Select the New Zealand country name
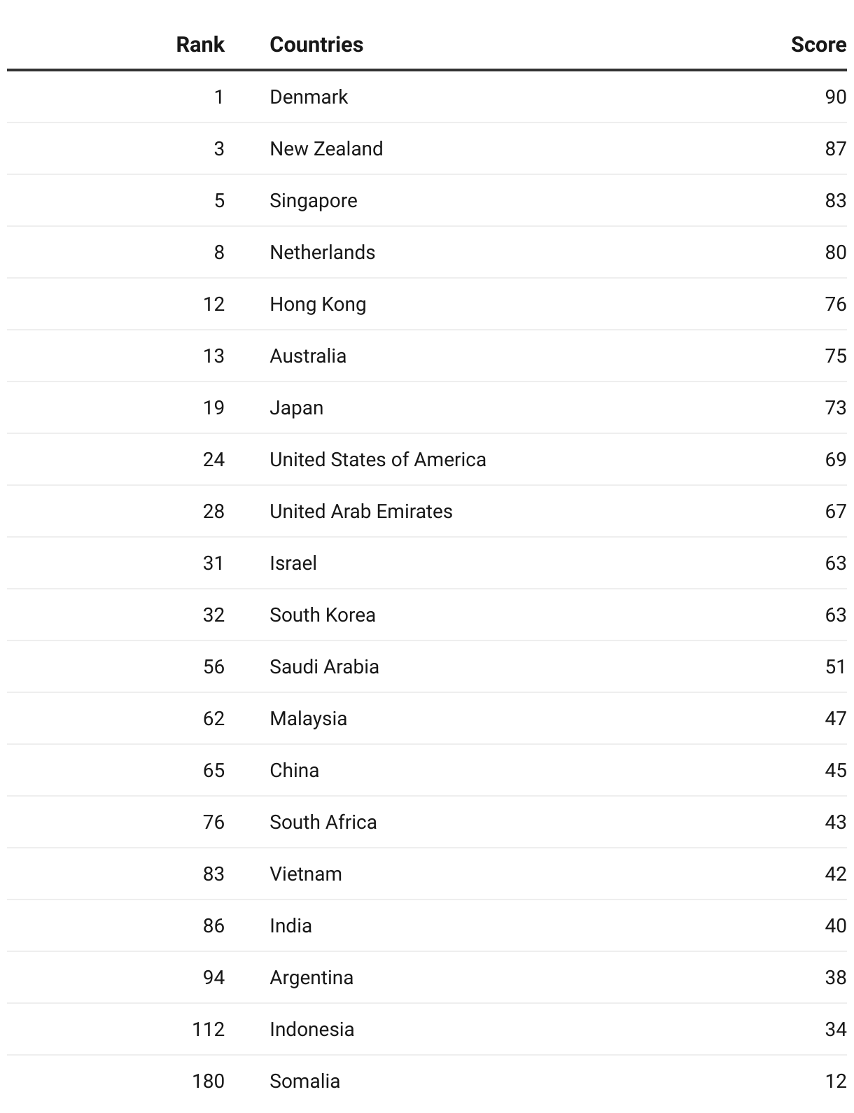854x1113 pixels. click(326, 148)
